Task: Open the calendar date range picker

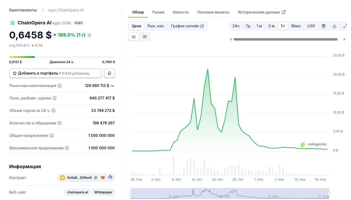Action: pyautogui.click(x=324, y=26)
